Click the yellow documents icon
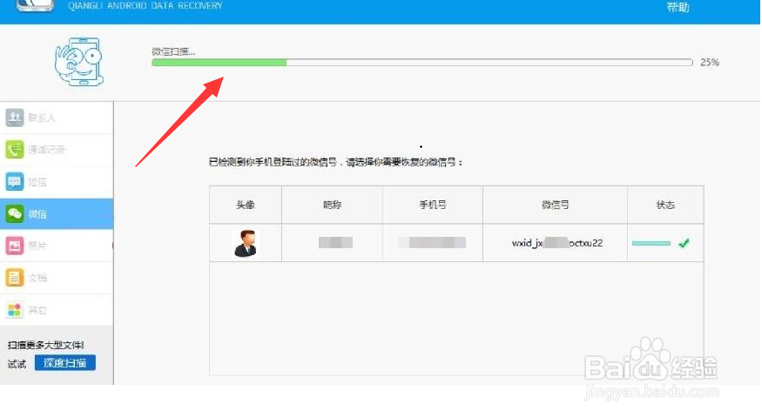Screen dimensions: 762x418 pyautogui.click(x=15, y=278)
